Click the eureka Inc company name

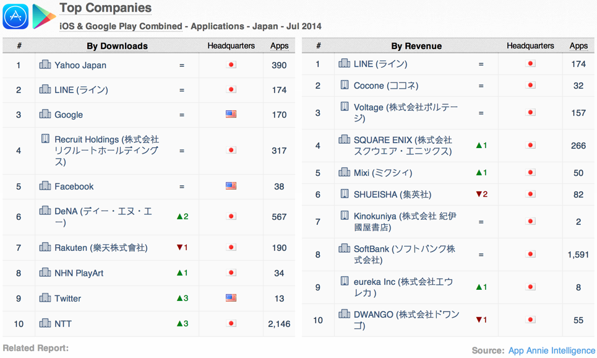(x=403, y=287)
